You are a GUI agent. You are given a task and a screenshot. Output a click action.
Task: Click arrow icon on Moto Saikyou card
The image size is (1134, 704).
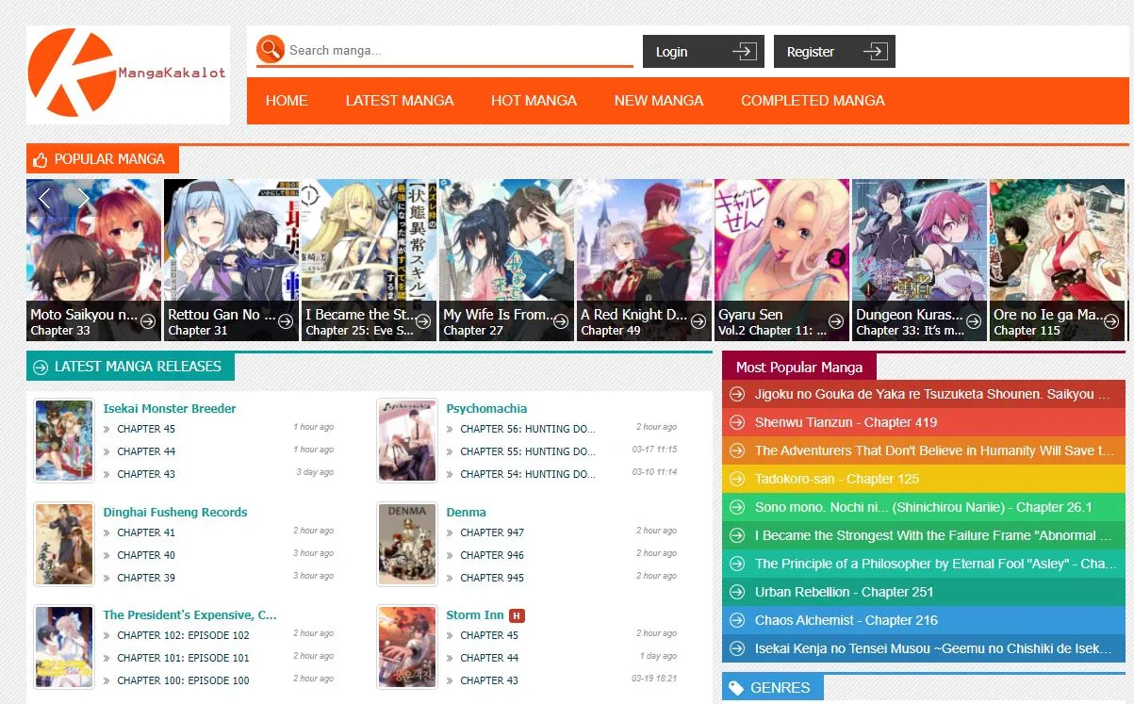(x=148, y=321)
